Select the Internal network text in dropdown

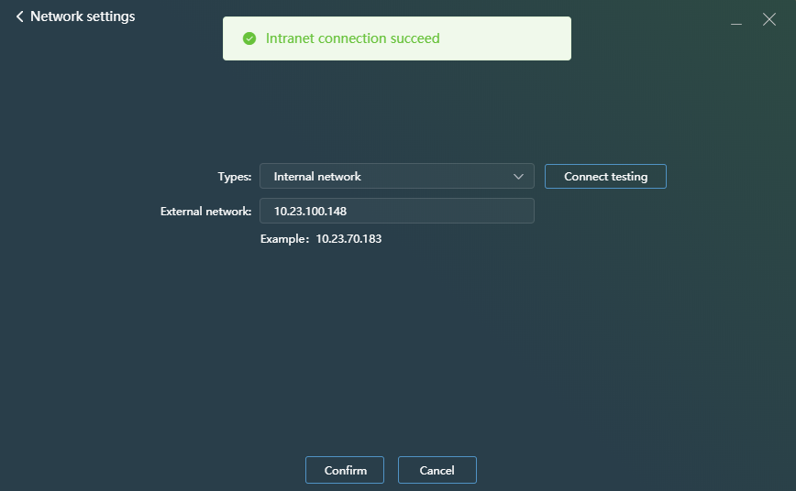[x=317, y=177]
